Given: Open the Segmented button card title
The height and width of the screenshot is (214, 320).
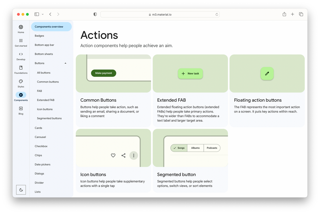Looking at the screenshot, I should 176,175.
